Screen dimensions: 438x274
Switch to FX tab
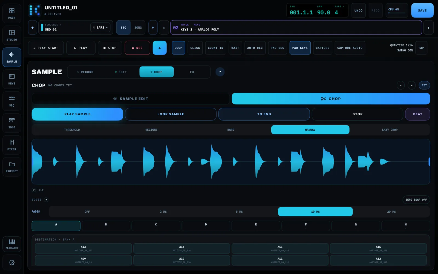pos(192,72)
